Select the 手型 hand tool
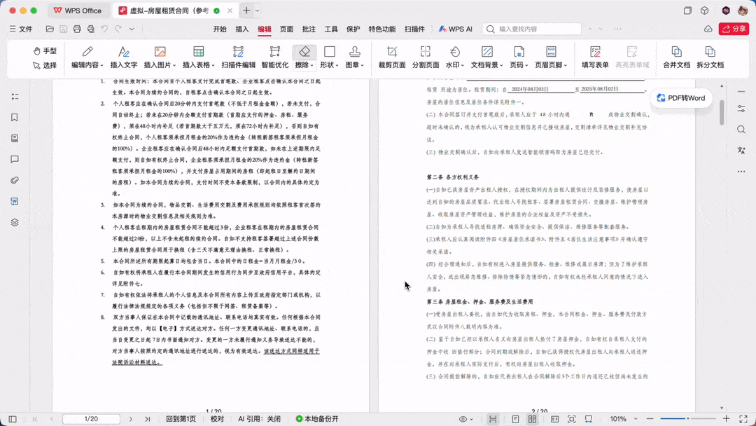This screenshot has width=756, height=426. click(45, 50)
